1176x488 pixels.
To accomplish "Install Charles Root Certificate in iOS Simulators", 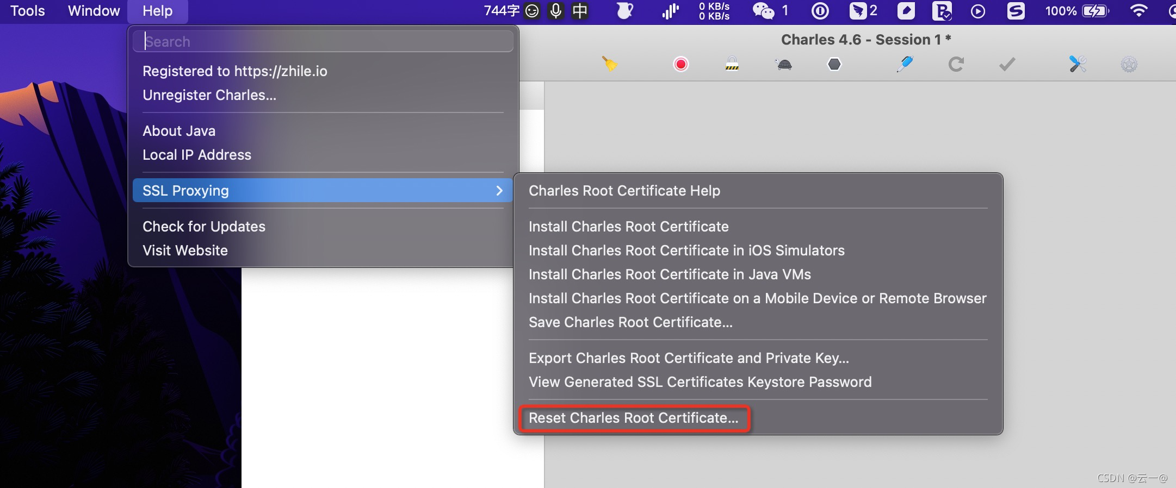I will pyautogui.click(x=758, y=251).
